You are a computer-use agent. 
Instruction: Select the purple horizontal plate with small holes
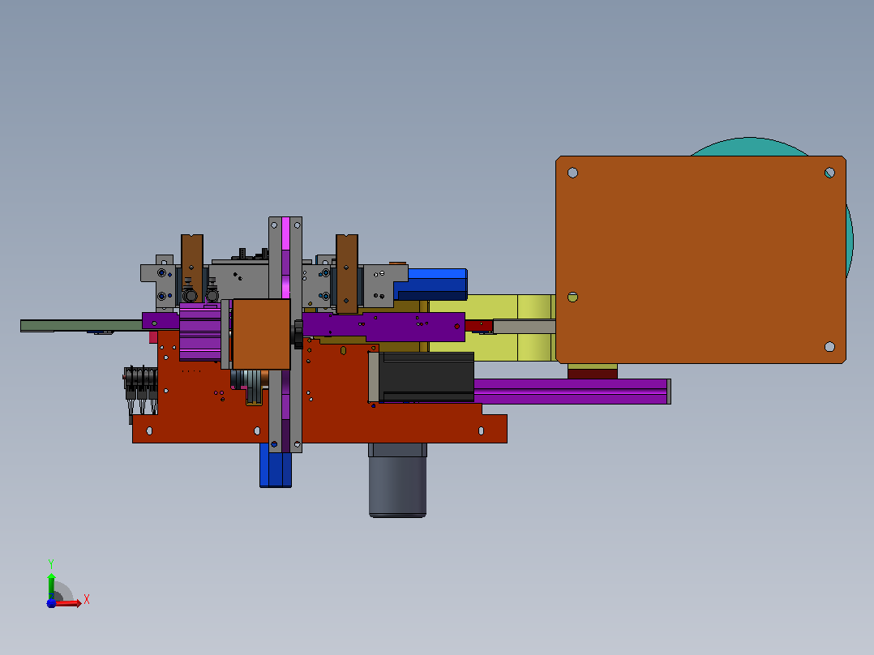[383, 326]
